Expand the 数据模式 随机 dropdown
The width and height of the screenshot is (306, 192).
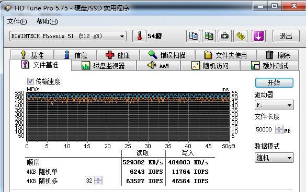coord(289,158)
